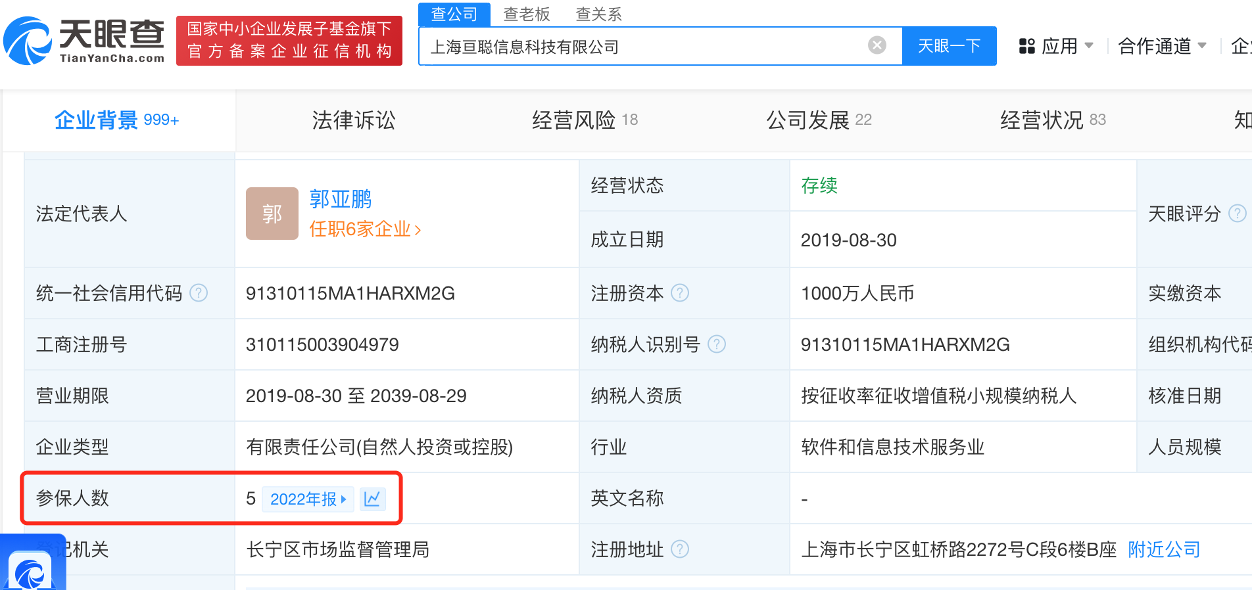This screenshot has height=590, width=1252.
Task: Click the company name search input
Action: coord(644,47)
